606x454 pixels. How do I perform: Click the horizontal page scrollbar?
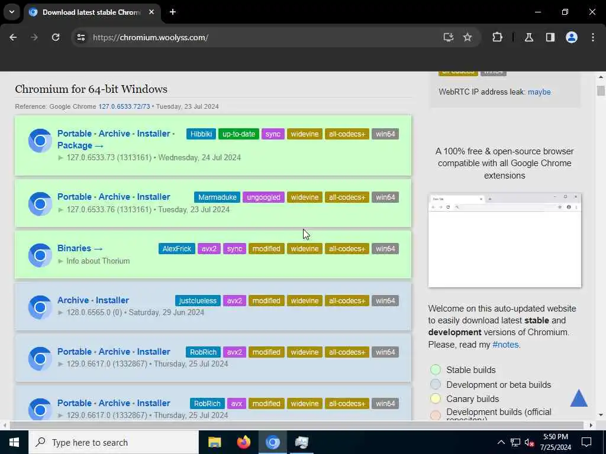click(x=297, y=425)
